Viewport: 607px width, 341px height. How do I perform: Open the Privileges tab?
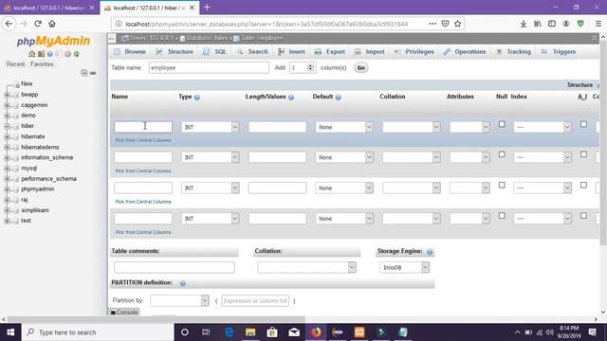[x=414, y=52]
